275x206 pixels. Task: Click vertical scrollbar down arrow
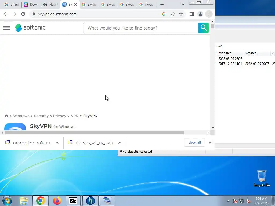click(x=212, y=128)
